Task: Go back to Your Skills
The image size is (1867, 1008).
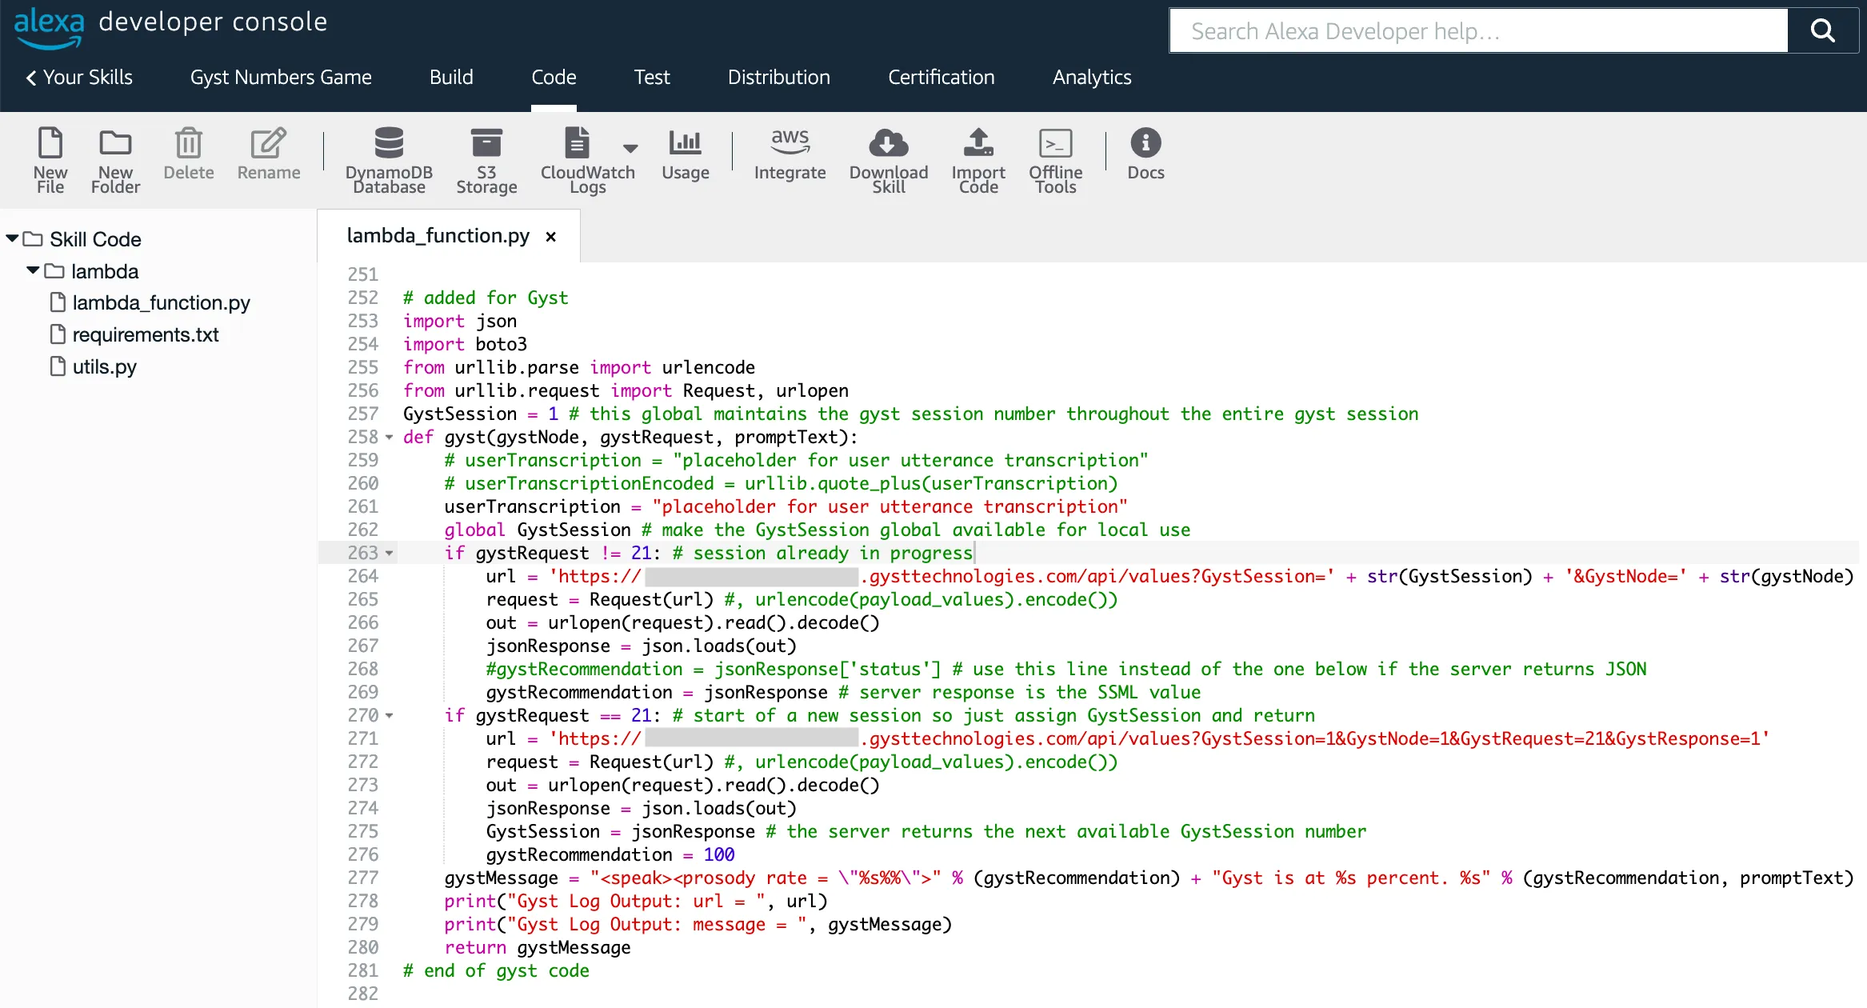Action: 78,78
